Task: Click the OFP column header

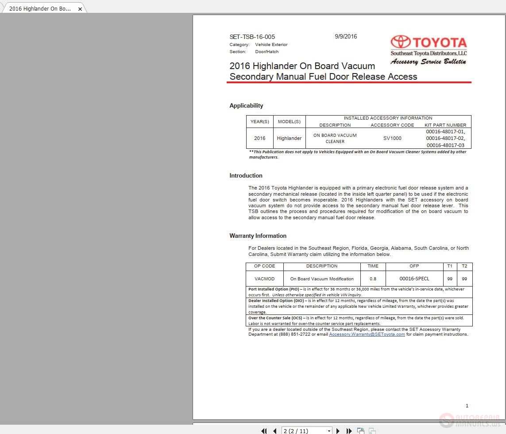Action: 414,266
